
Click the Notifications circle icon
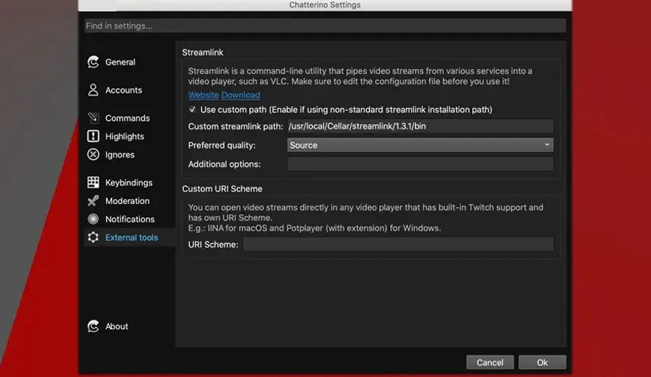tap(93, 219)
